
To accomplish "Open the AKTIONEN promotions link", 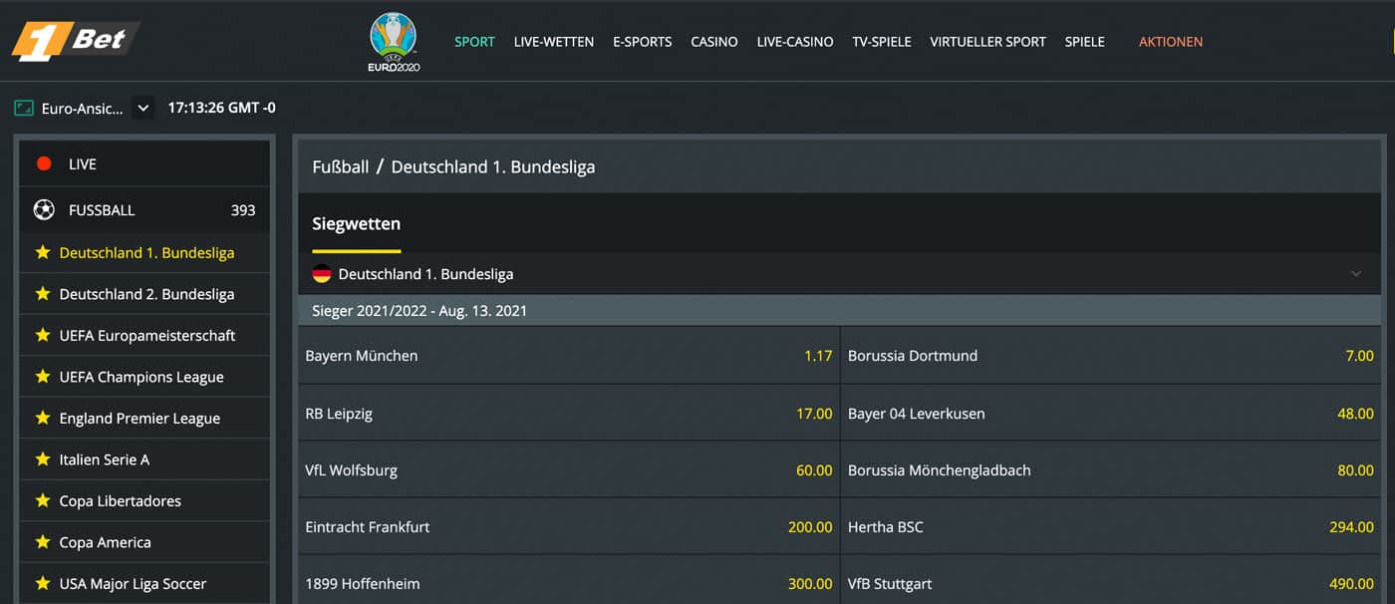I will (1170, 42).
